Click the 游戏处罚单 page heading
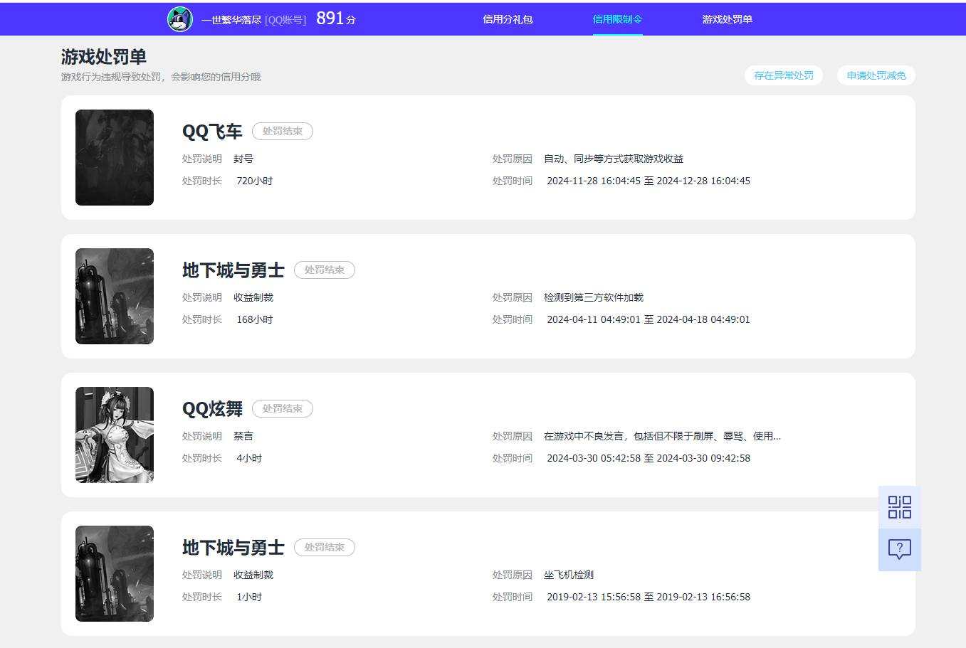This screenshot has height=648, width=966. (104, 56)
